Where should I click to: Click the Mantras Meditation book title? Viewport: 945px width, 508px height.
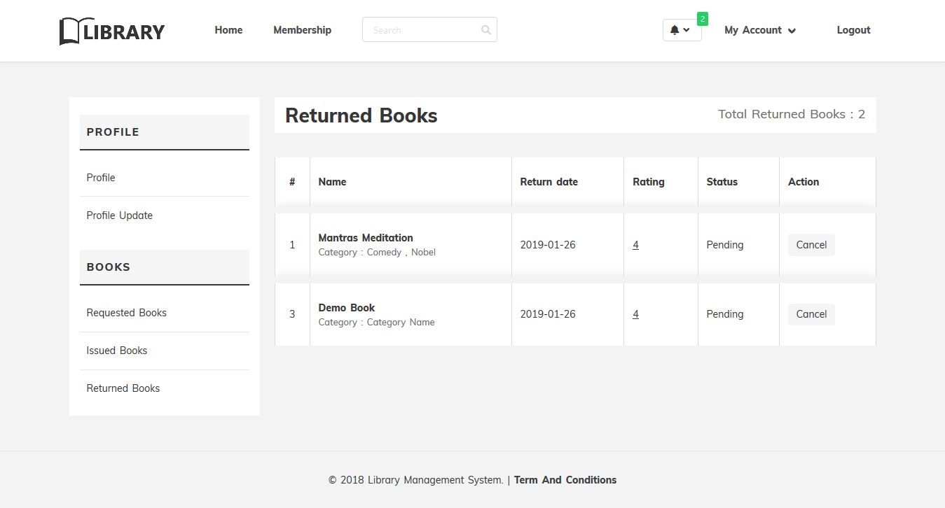click(x=366, y=238)
